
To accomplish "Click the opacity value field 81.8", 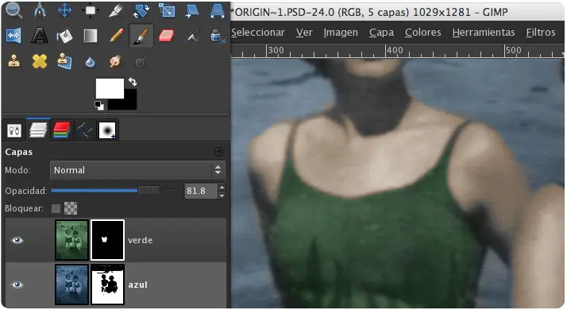I will click(201, 191).
